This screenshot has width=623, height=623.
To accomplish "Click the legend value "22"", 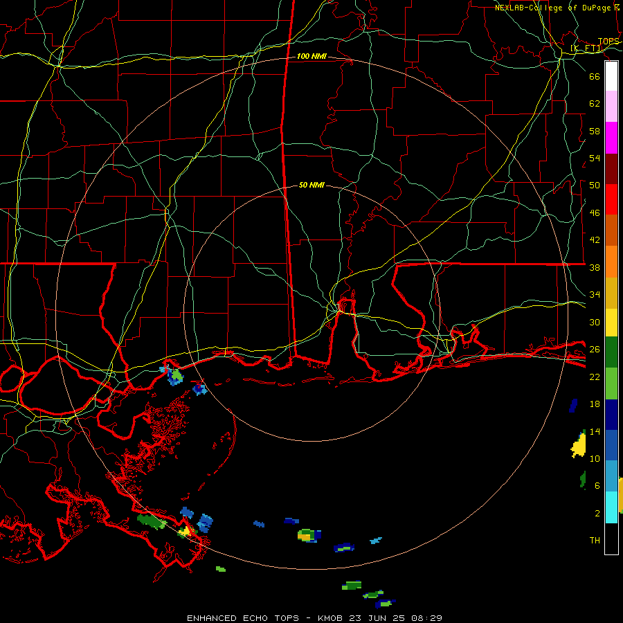I will click(x=595, y=377).
